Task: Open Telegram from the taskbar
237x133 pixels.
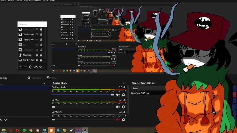Action: [x=58, y=130]
